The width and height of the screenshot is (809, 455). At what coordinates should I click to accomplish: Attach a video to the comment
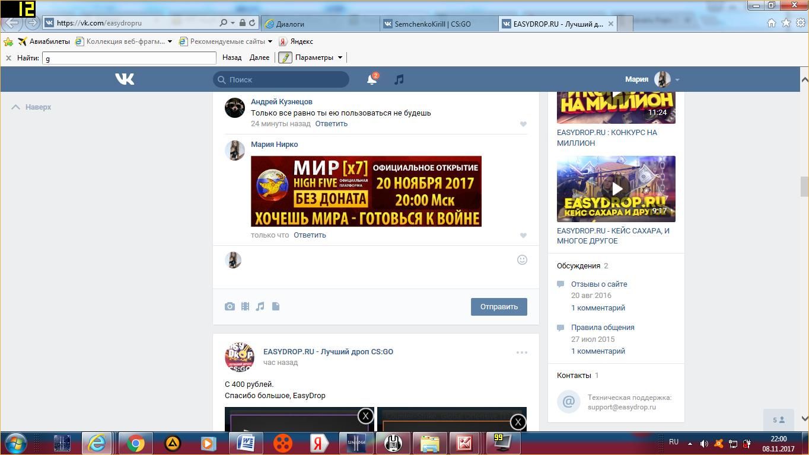coord(245,306)
